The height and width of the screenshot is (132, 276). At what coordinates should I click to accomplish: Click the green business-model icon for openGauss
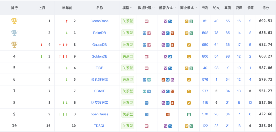coord(189,115)
